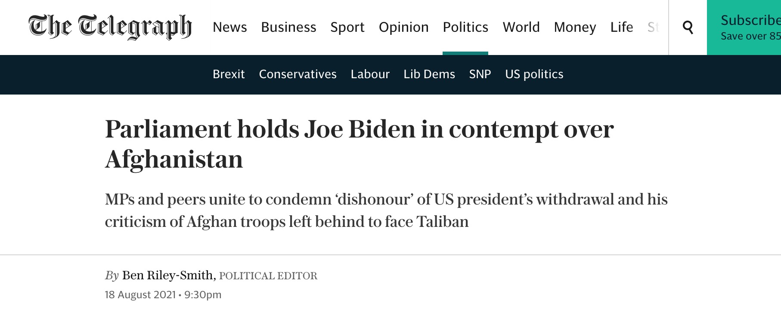Screen dimensions: 781x318
Task: Go to Business section
Action: 288,27
